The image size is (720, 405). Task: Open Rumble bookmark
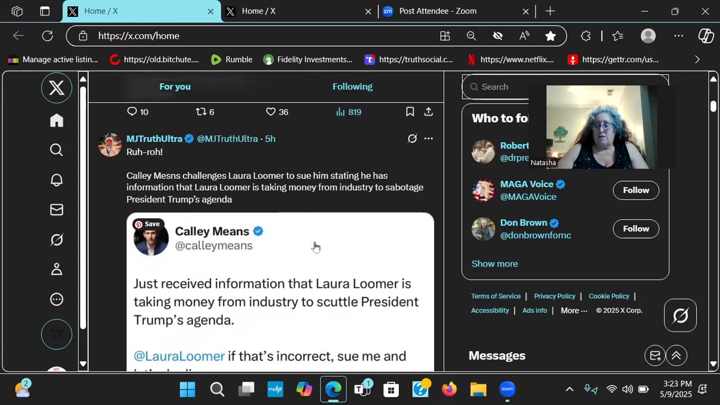coord(232,60)
